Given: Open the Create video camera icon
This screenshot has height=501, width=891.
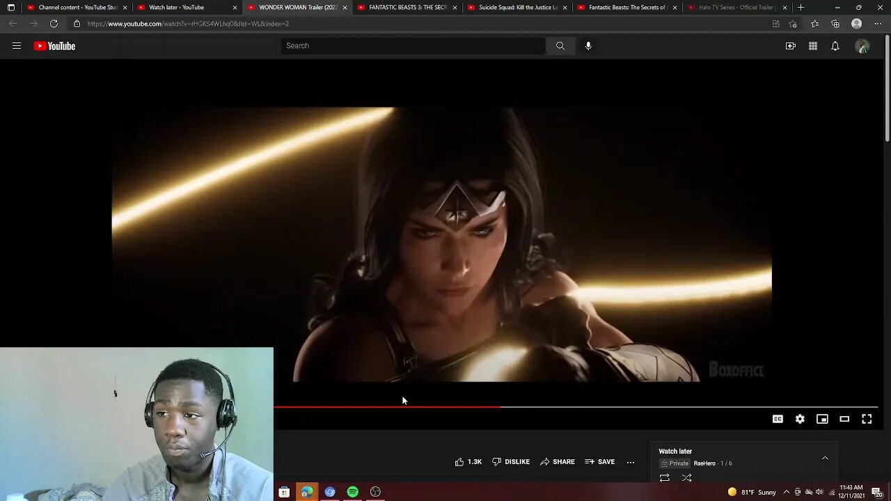Looking at the screenshot, I should 791,46.
